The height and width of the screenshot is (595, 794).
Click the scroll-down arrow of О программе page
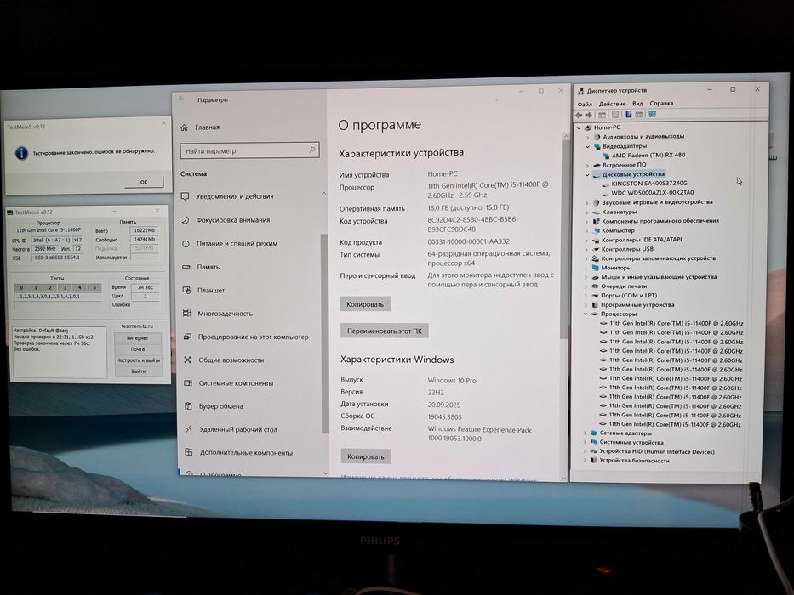point(563,478)
